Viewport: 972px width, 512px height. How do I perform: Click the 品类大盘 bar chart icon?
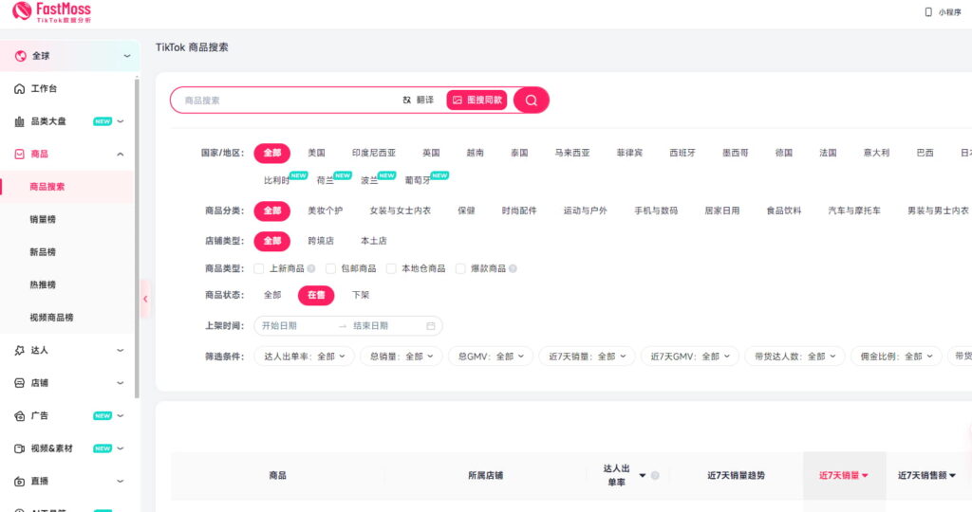point(19,121)
